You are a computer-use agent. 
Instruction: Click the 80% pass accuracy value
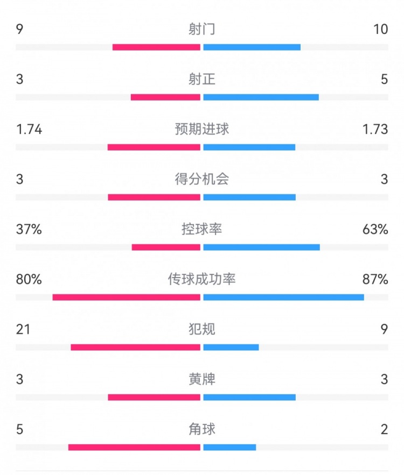[29, 279]
